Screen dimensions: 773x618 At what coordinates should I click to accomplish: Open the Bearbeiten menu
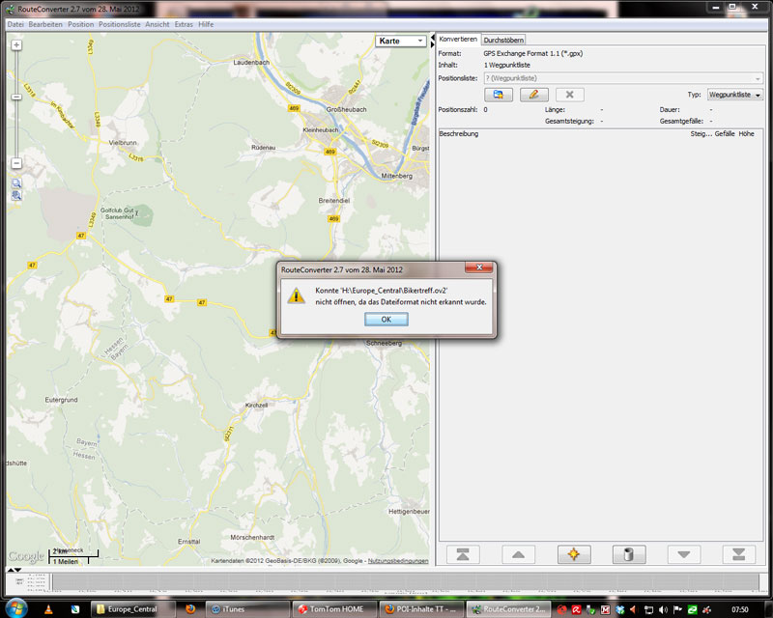pyautogui.click(x=45, y=24)
